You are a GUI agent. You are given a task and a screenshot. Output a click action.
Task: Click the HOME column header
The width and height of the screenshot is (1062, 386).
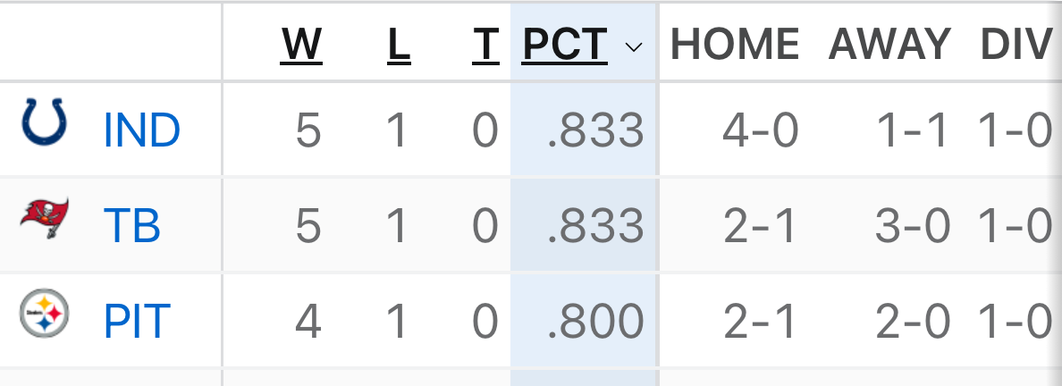735,46
